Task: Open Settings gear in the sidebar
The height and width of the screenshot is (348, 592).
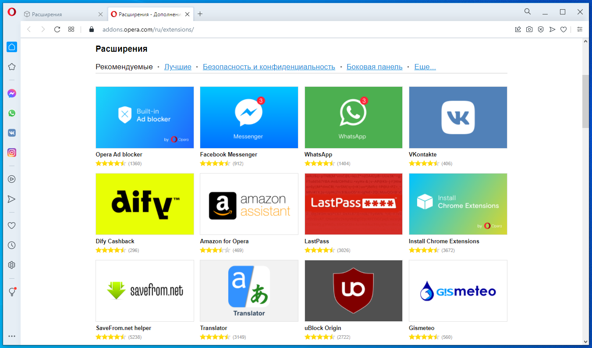Action: pyautogui.click(x=12, y=265)
